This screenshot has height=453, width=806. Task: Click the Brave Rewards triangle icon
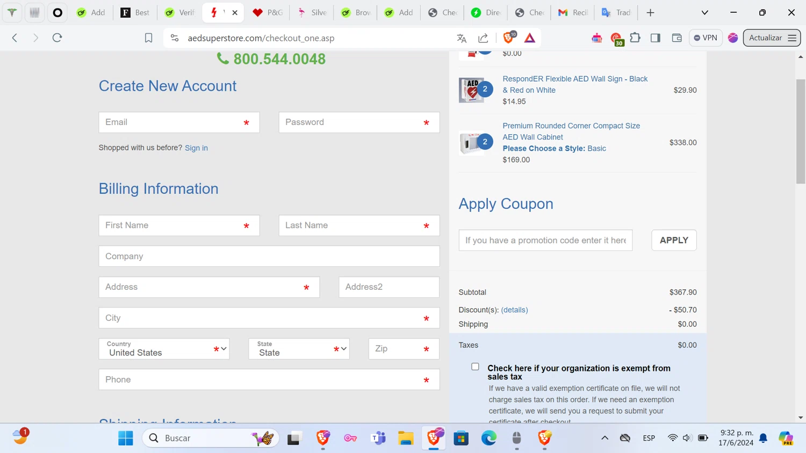pos(530,38)
